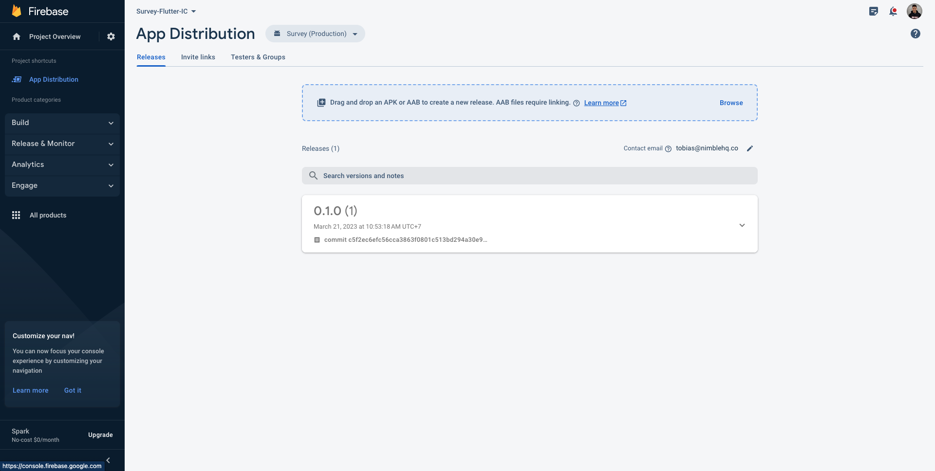Open the Survey (Production) app selector
This screenshot has width=935, height=471.
(x=315, y=34)
